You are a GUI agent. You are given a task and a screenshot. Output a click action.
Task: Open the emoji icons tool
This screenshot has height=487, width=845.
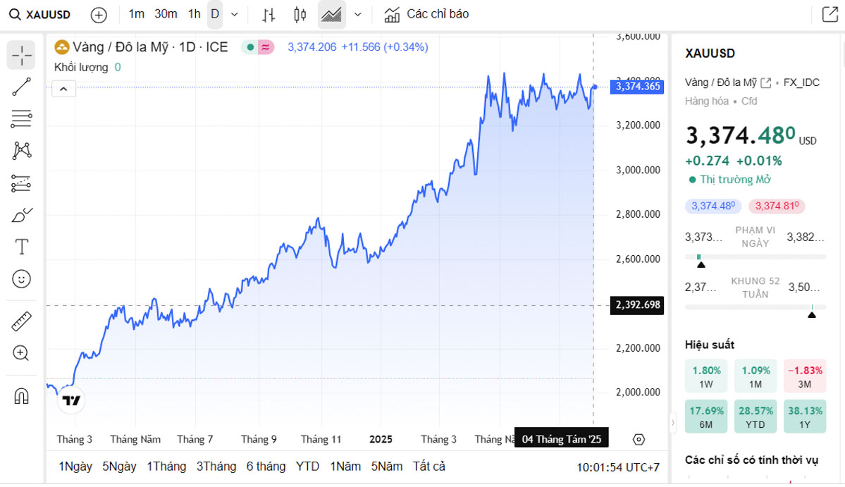coord(21,279)
